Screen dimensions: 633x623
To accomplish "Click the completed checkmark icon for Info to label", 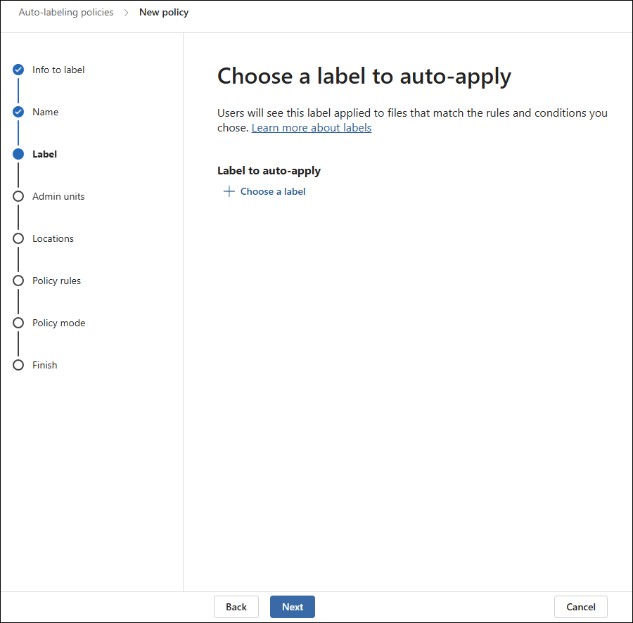I will click(x=18, y=70).
